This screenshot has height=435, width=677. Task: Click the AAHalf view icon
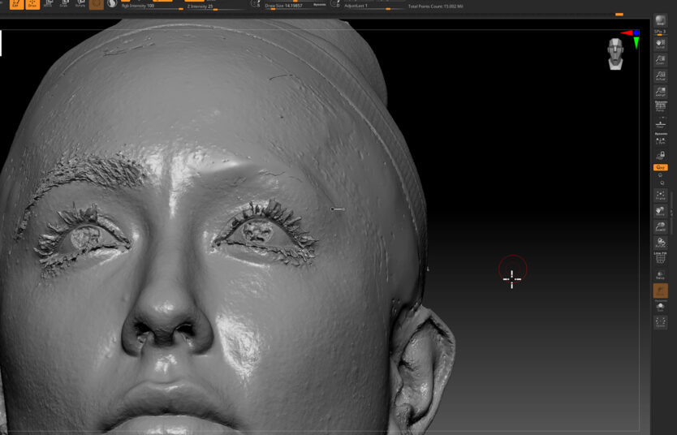coord(660,92)
